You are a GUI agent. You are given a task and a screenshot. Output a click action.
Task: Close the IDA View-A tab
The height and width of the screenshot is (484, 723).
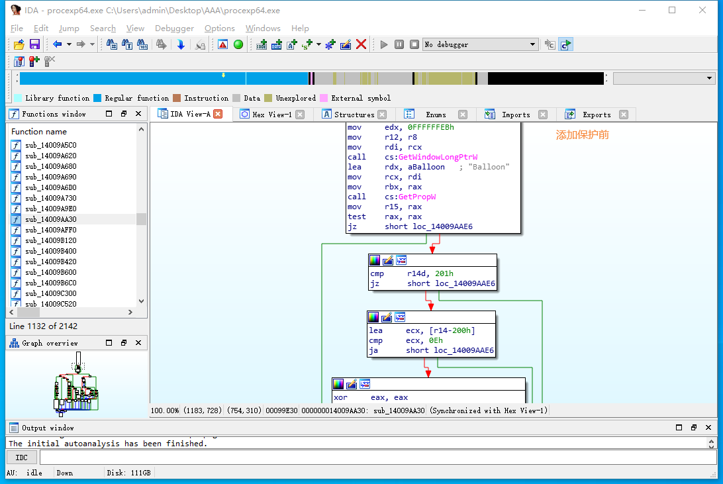coord(218,114)
